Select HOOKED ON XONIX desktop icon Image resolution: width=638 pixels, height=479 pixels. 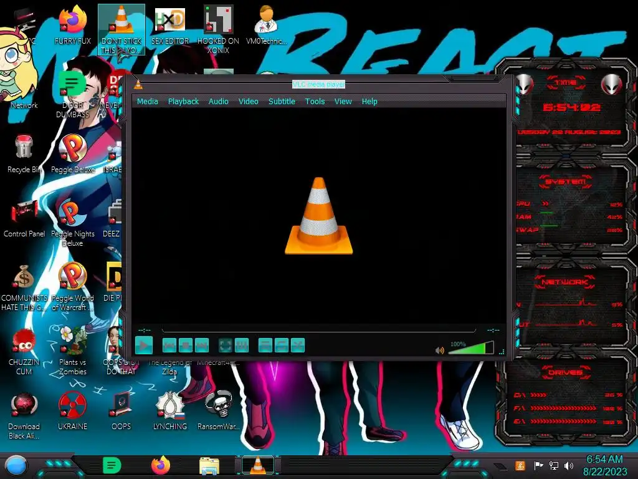[x=218, y=30]
